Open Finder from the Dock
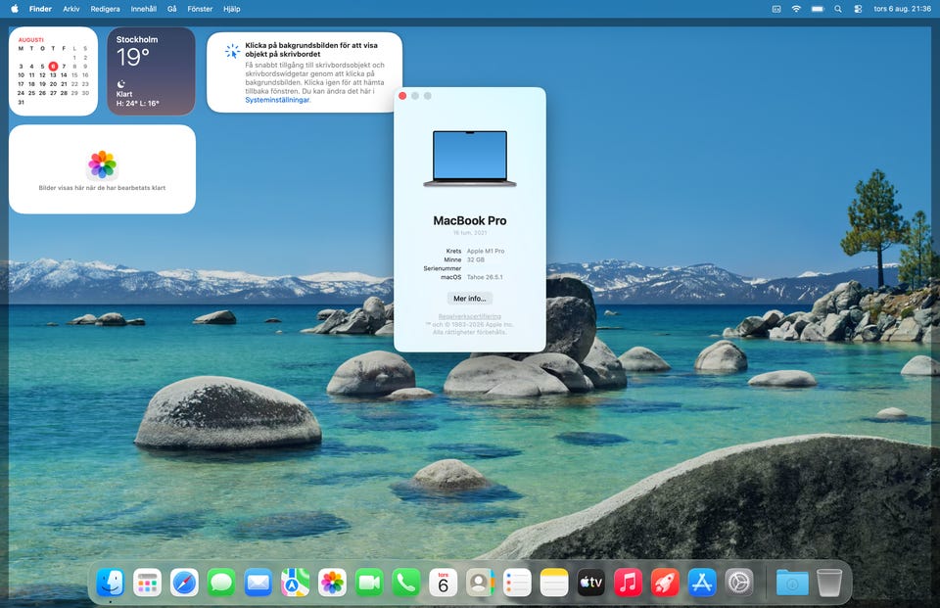The image size is (940, 608). [111, 583]
